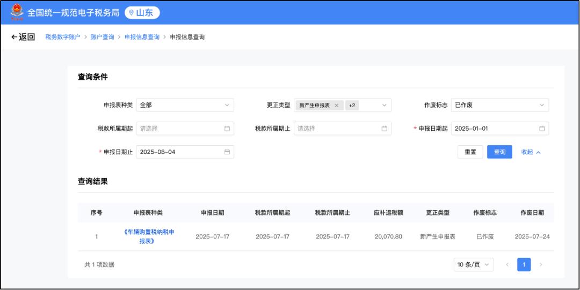
Task: Navigate to 账户查询 breadcrumb
Action: pyautogui.click(x=102, y=37)
